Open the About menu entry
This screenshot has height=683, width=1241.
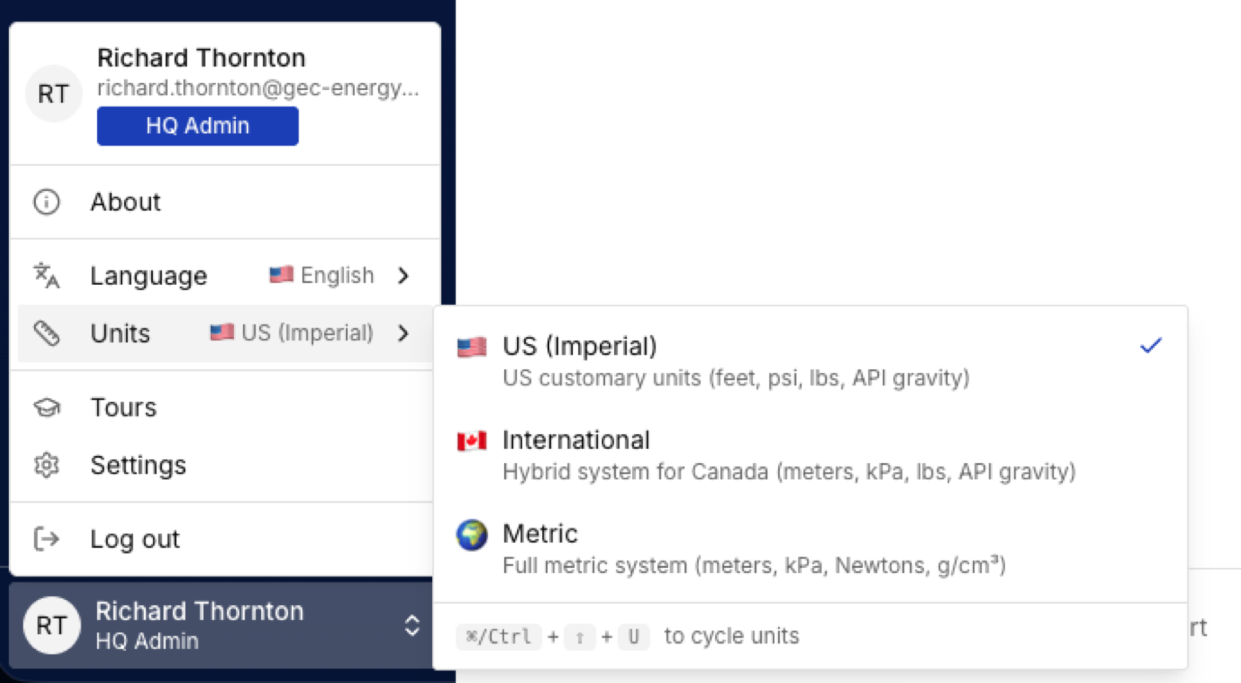coord(125,202)
